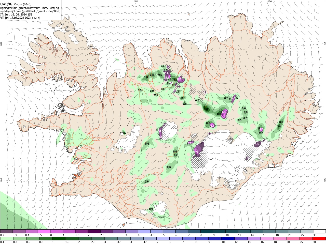Screen dimensions: 326x244
Task: Choose the 8–9 dark teal snow legend swatch
Action: (207, 231)
